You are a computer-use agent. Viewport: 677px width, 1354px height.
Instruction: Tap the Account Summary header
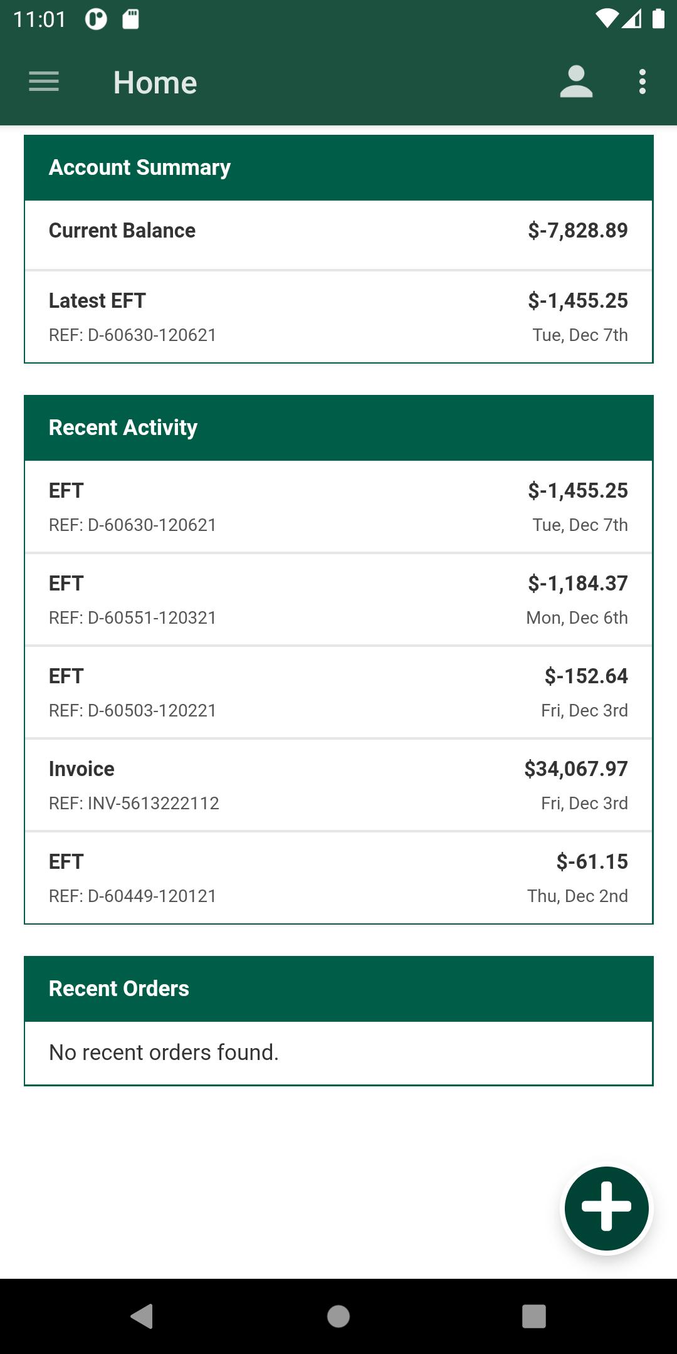pyautogui.click(x=338, y=167)
